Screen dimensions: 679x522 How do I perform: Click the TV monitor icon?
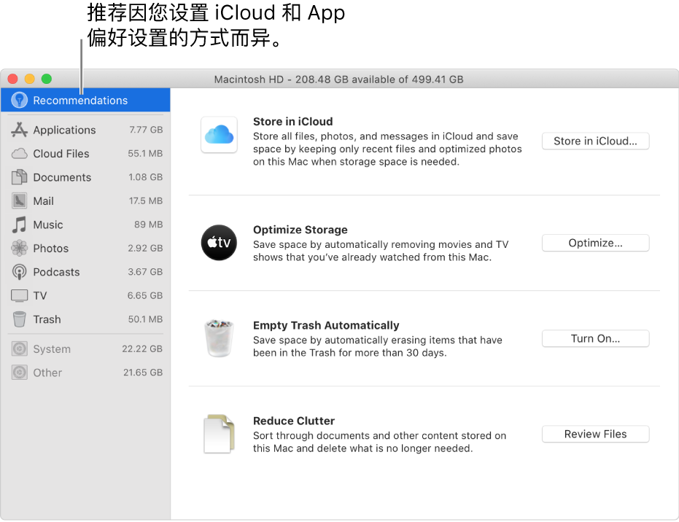pyautogui.click(x=20, y=295)
